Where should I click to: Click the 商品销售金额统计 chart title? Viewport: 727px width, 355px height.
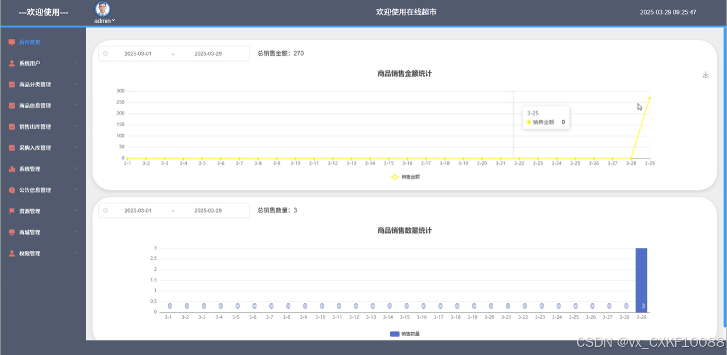(405, 74)
